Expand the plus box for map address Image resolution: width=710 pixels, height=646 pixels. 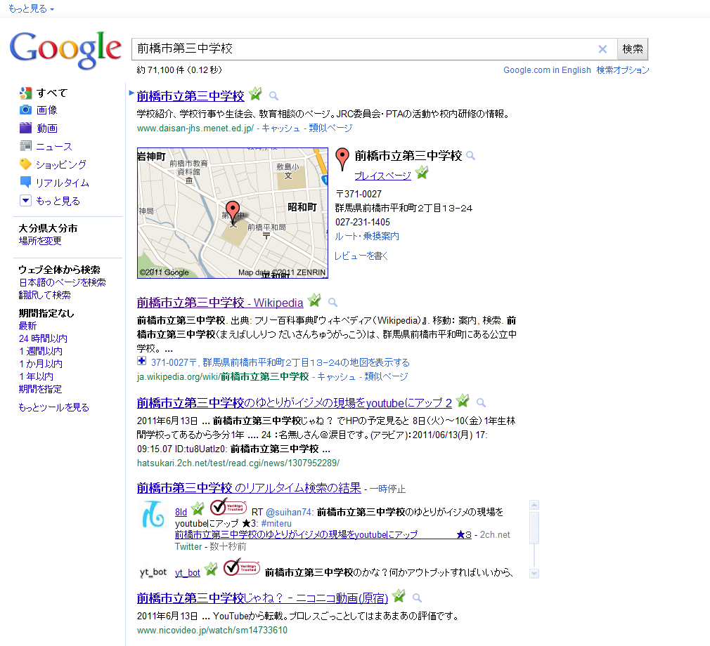tap(142, 361)
